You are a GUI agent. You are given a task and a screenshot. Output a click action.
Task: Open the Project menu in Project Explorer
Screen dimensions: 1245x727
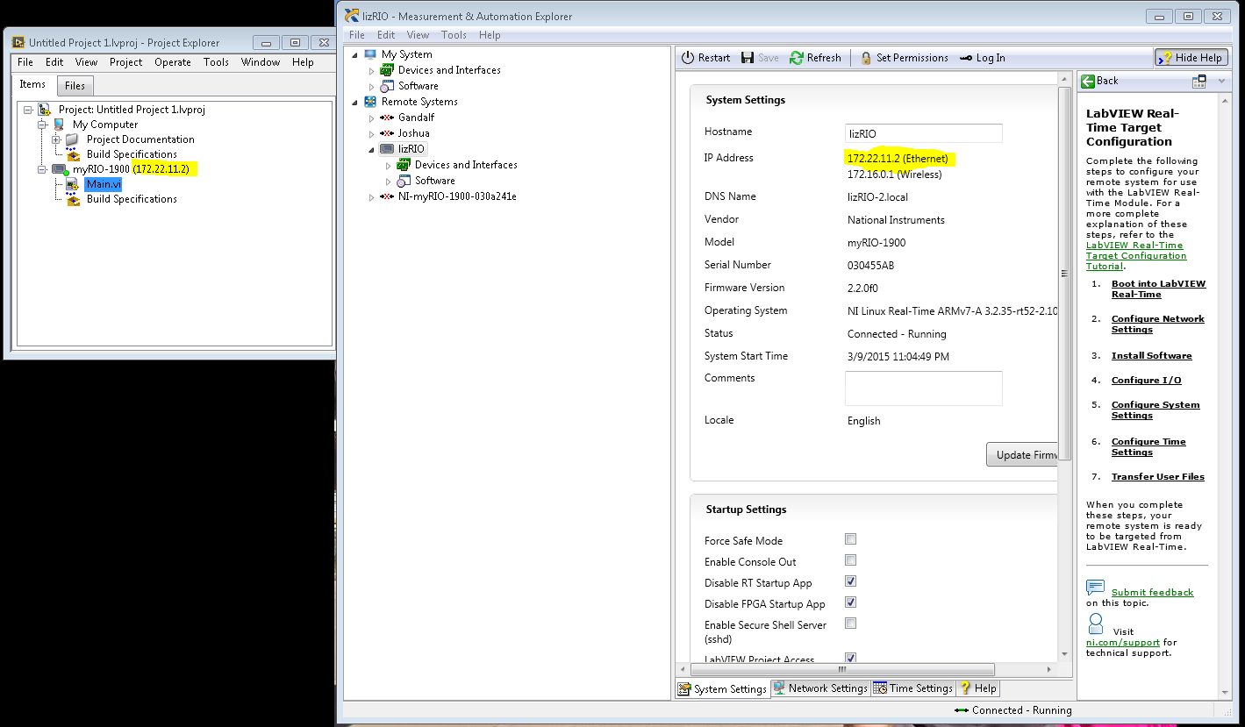[x=125, y=62]
